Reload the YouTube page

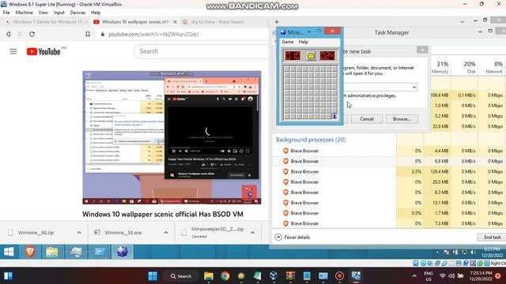[x=32, y=34]
